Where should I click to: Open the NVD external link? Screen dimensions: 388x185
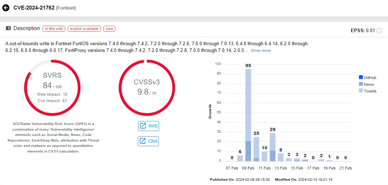coord(148,126)
